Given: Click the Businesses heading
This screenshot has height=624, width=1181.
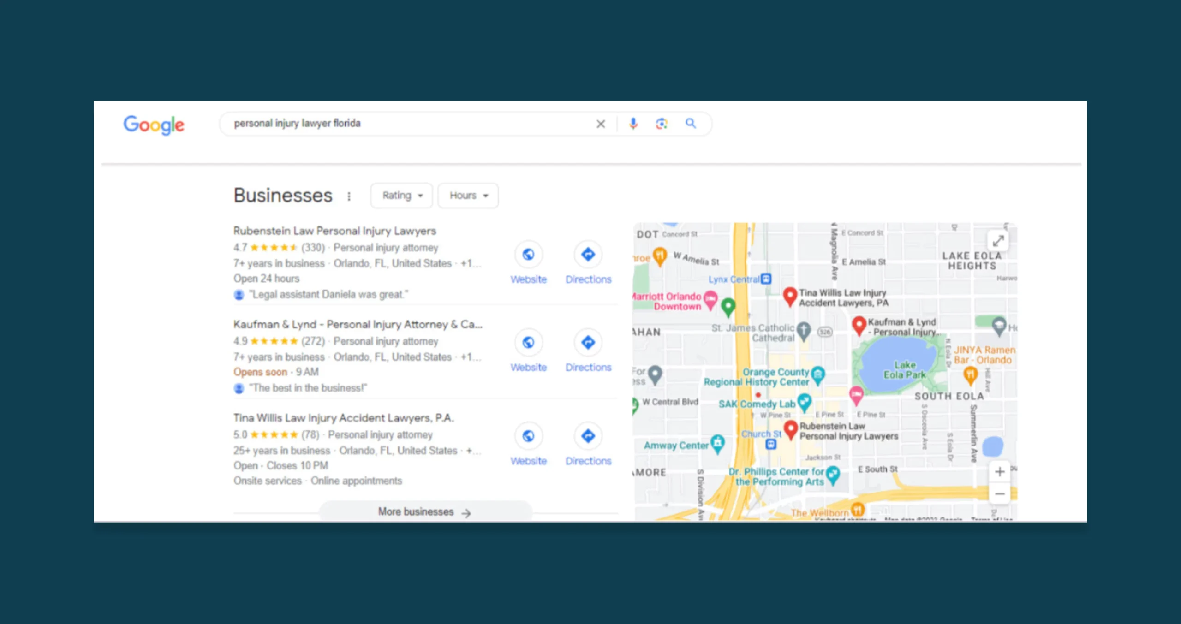Looking at the screenshot, I should 283,196.
